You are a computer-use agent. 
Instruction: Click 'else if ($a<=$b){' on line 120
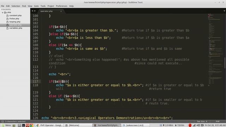click(x=64, y=96)
